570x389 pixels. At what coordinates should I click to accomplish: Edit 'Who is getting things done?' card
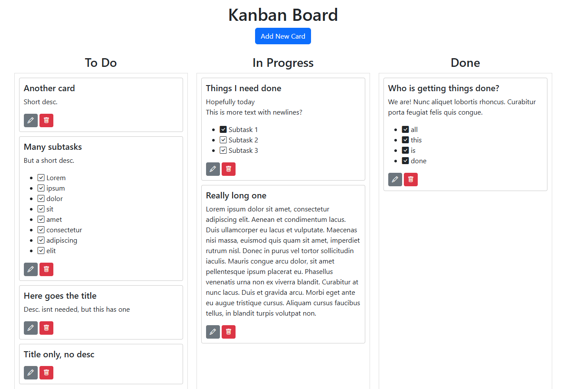(395, 179)
